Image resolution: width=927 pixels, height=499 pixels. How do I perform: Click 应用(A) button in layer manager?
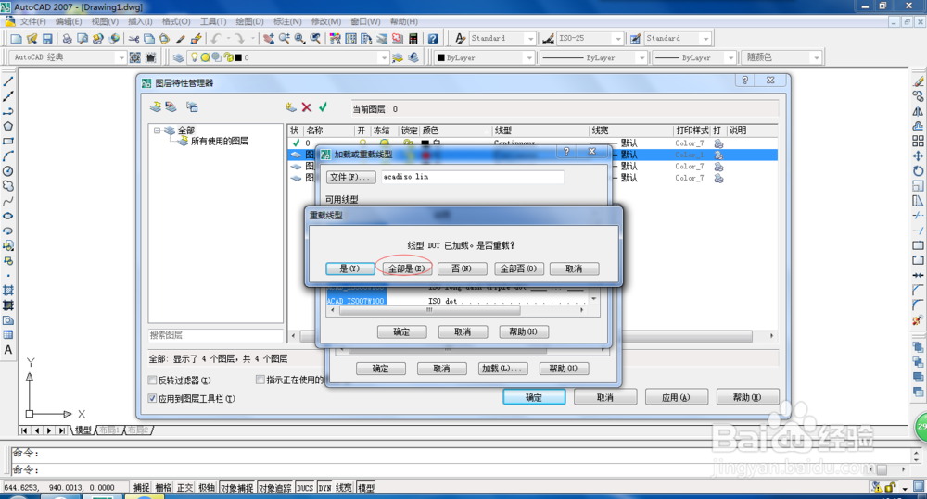tap(676, 397)
